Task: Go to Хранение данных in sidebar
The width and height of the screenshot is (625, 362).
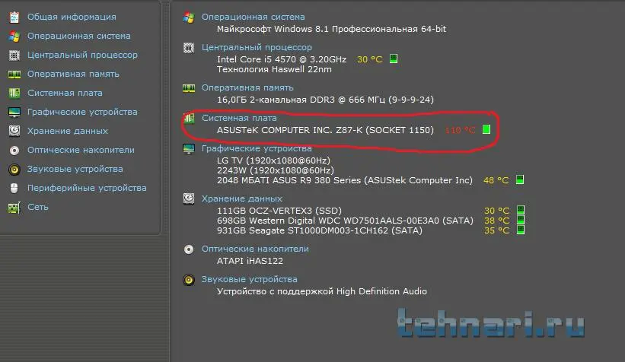Action: point(67,131)
